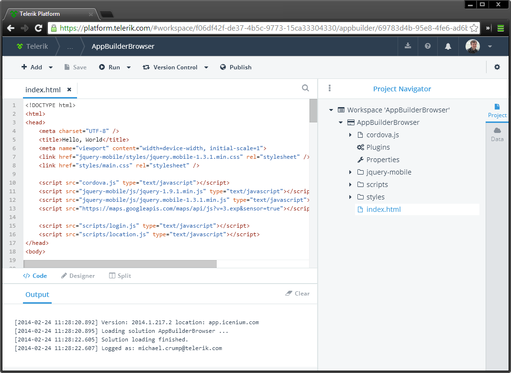Screen dimensions: 511x373
Task: Bookmark the page using the star icon
Action: 474,28
